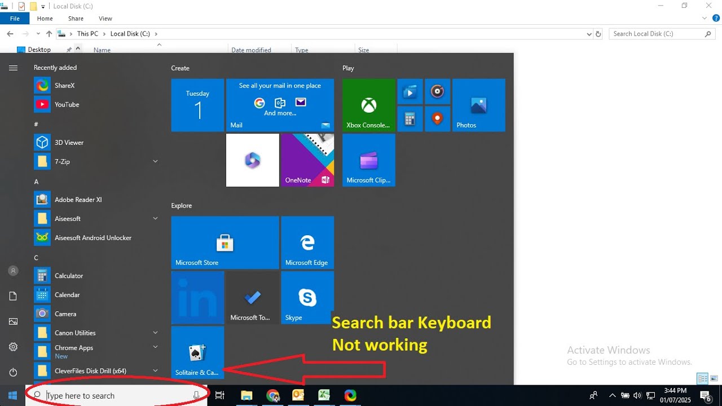Expand the ribbon chevron in Explorer
722x406 pixels.
[x=705, y=18]
